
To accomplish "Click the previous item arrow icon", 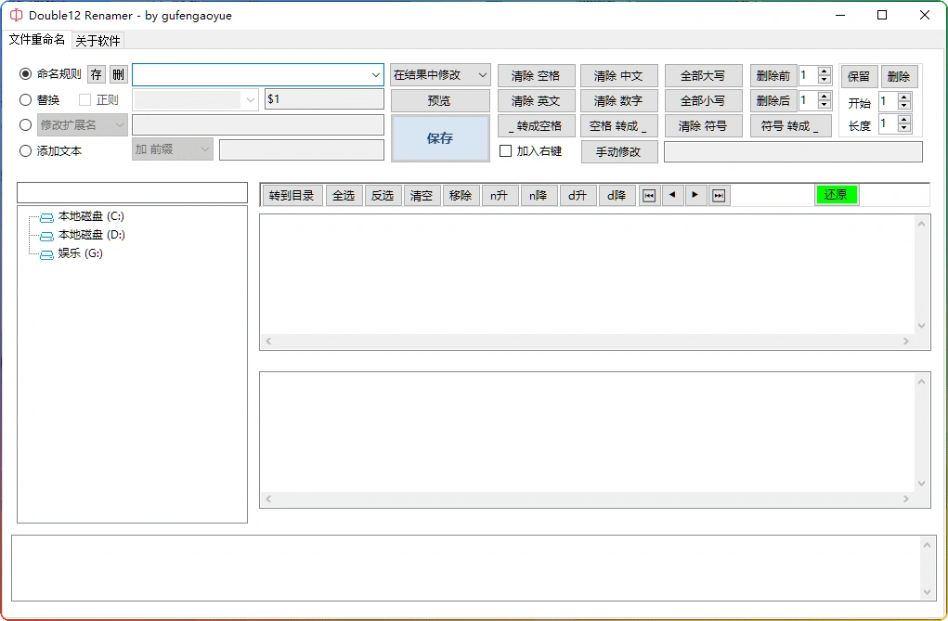I will pos(674,195).
